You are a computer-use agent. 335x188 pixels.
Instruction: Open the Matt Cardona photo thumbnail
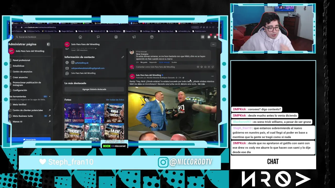(74, 113)
